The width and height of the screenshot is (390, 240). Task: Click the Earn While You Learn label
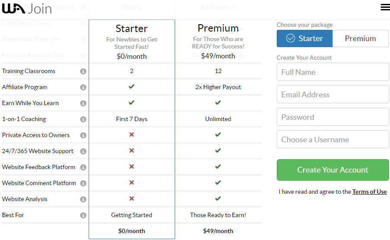point(30,103)
